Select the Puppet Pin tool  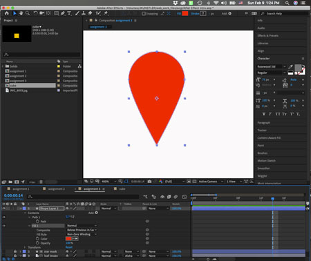pyautogui.click(x=106, y=13)
